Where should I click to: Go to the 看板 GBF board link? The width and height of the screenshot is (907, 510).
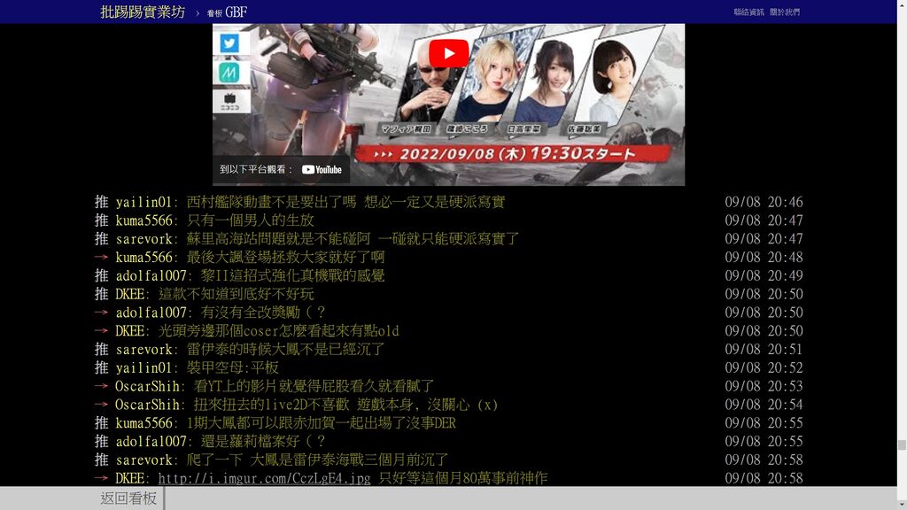(x=228, y=12)
